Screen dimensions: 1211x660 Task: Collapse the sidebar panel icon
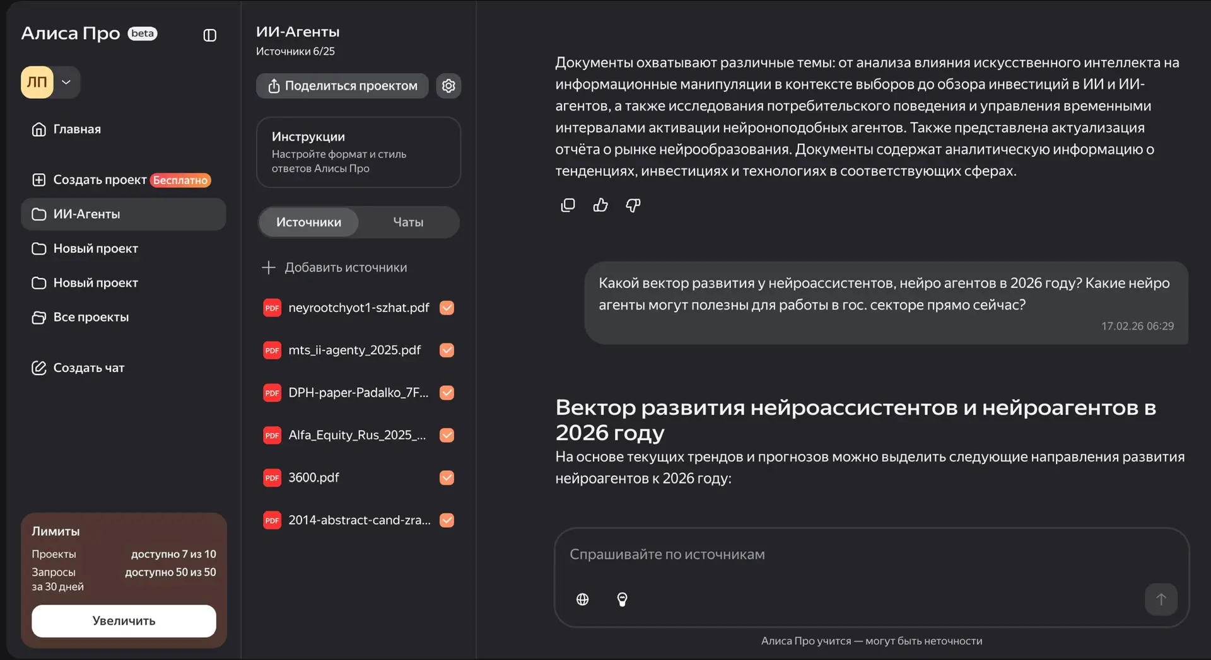[x=210, y=35]
